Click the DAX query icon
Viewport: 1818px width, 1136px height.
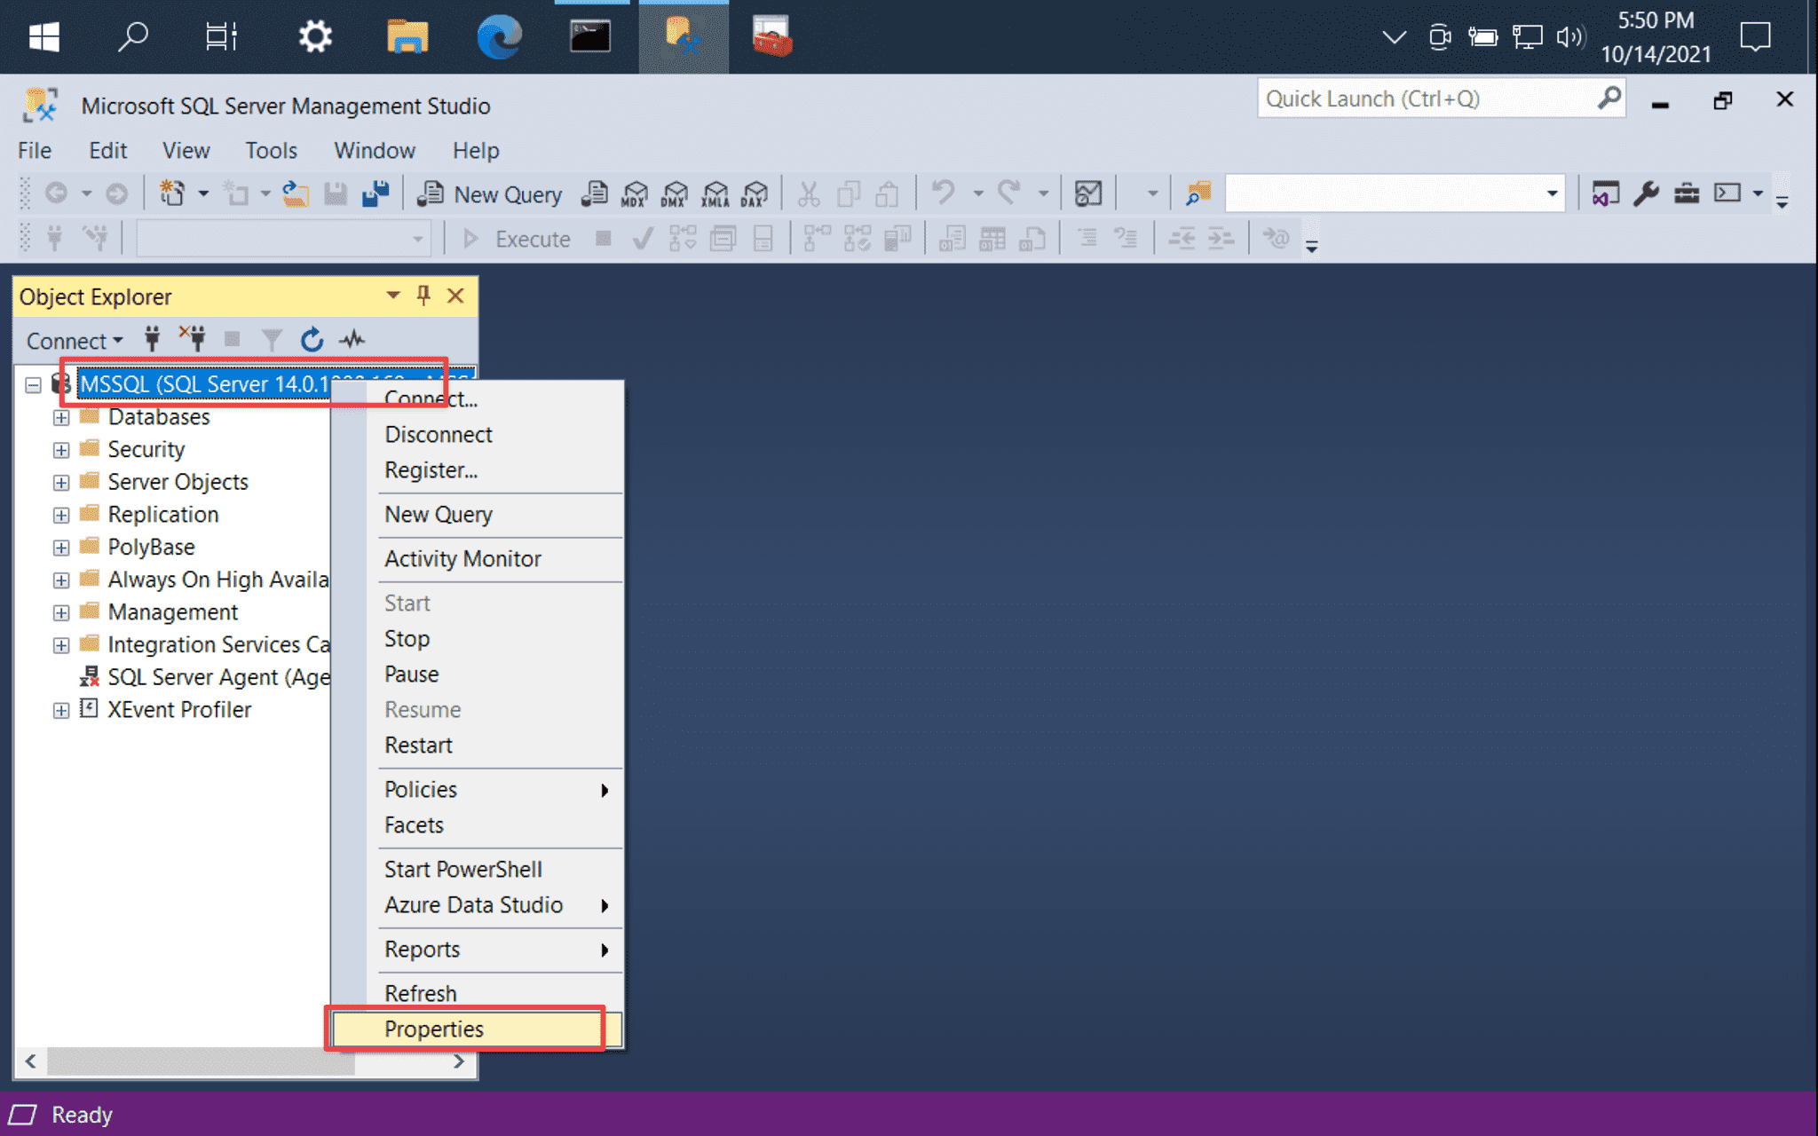tap(755, 193)
